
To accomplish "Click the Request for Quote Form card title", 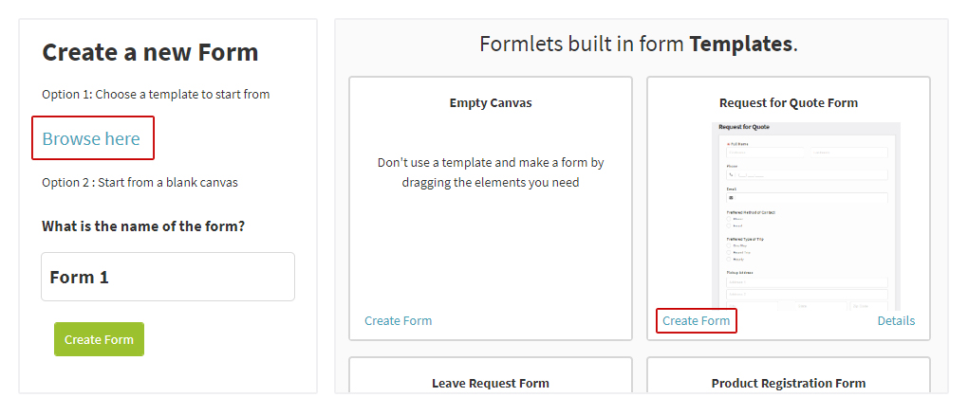I will [789, 103].
